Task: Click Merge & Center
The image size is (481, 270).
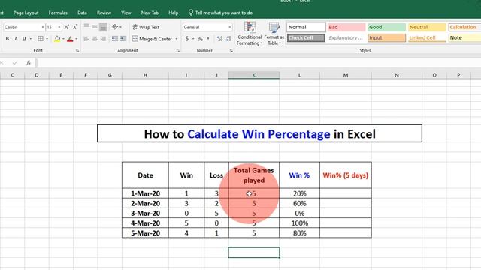Action: (152, 39)
